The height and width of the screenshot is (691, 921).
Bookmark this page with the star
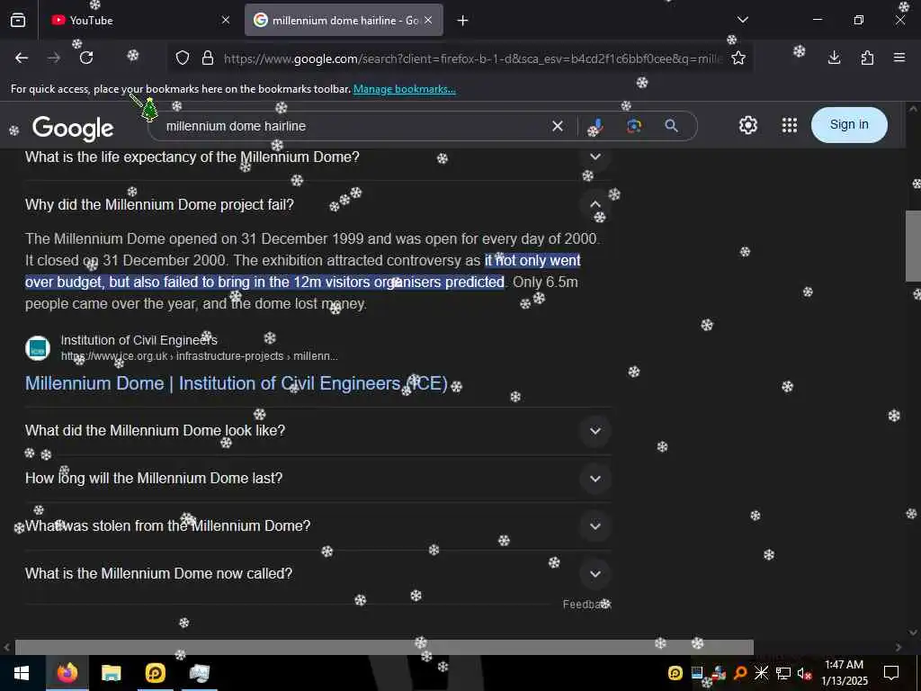738,58
